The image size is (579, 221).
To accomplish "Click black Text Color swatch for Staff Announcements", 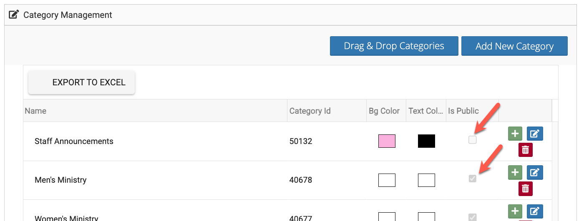I will click(x=426, y=141).
